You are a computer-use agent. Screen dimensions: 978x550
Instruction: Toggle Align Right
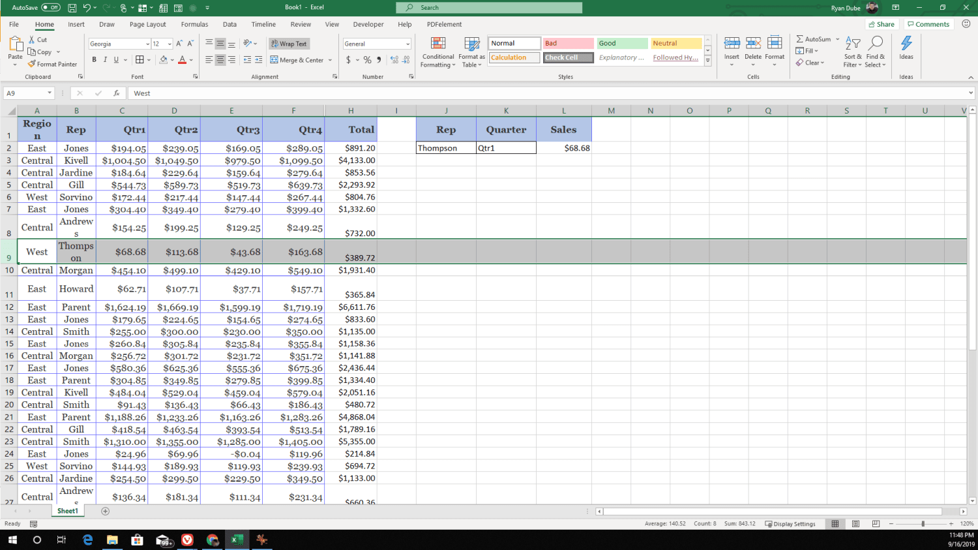[x=231, y=60]
